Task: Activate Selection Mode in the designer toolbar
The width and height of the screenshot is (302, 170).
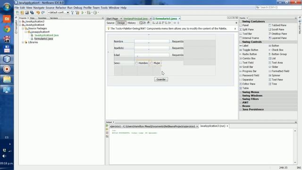Action: tap(141, 23)
